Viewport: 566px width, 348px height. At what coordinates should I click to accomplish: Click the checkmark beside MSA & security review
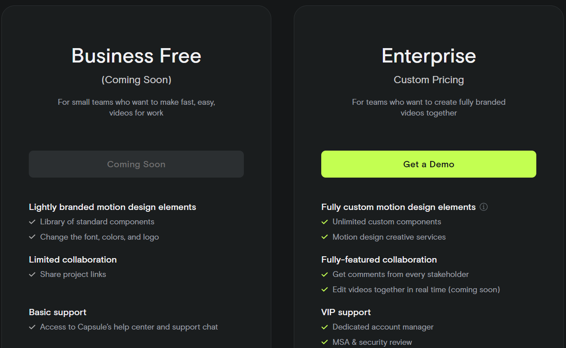[325, 343]
